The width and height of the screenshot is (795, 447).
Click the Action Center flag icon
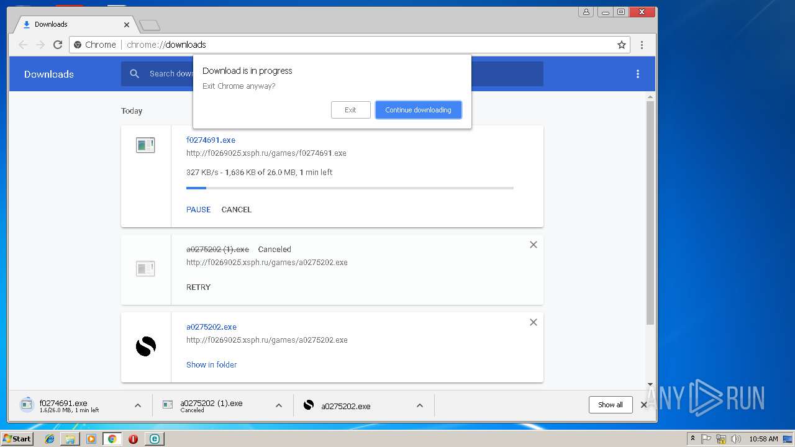[x=706, y=439]
